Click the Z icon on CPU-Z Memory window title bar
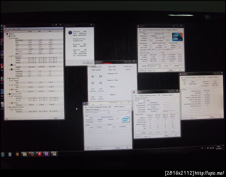226x177 pixels. [180, 74]
